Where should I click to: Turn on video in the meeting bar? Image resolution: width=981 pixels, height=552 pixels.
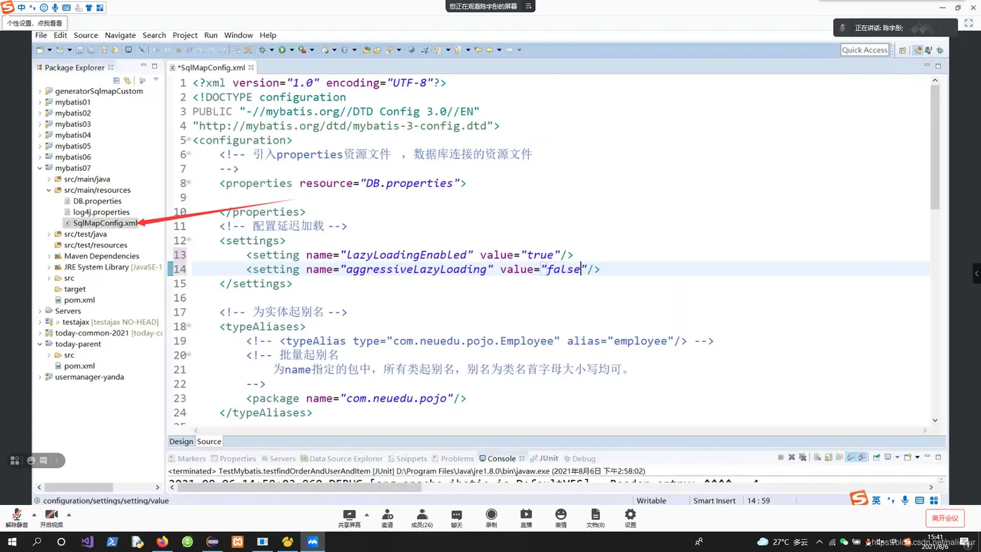[x=51, y=518]
